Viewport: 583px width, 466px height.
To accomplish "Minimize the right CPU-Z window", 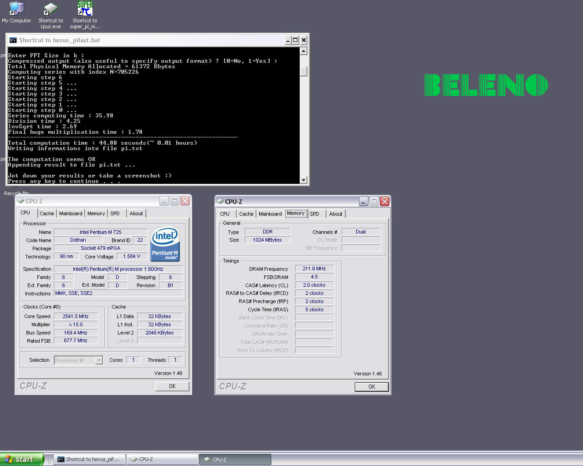I will 363,201.
